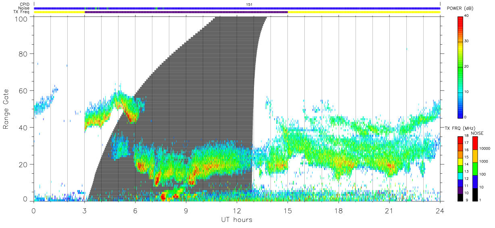Viewport: 495px width, 228px height.
Task: Click the Noise row label
Action: click(24, 8)
